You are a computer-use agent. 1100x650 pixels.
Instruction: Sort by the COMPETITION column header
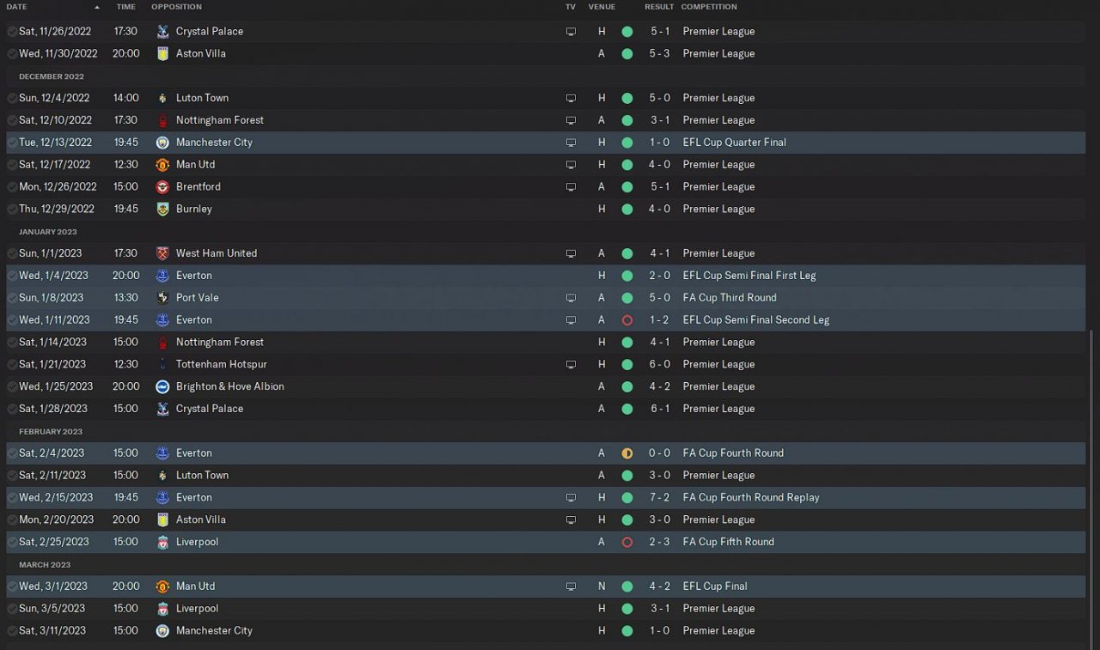(709, 7)
